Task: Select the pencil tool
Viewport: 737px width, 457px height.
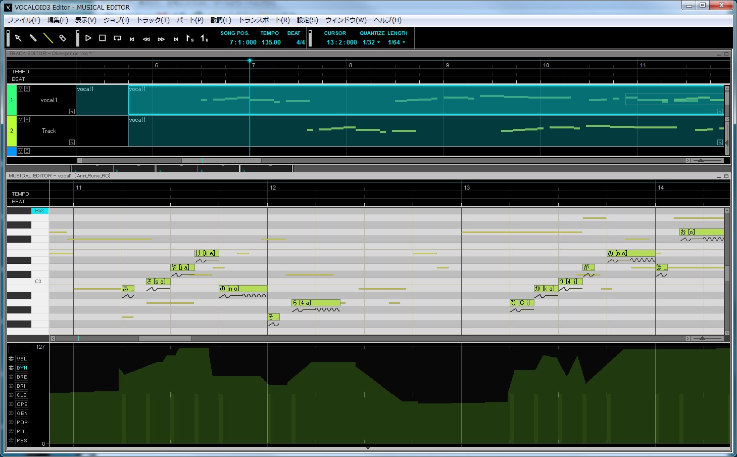Action: click(x=33, y=38)
